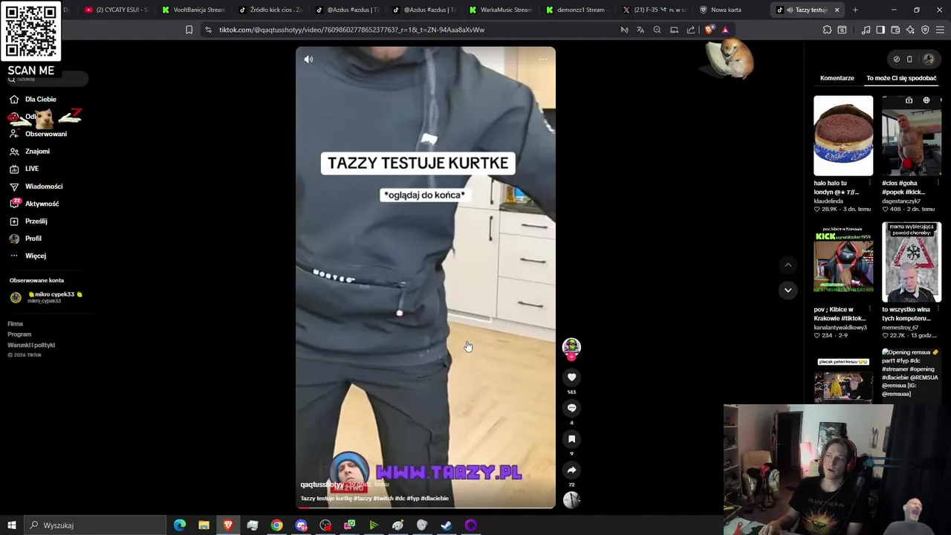Open the browser hamburger menu

coord(941,30)
